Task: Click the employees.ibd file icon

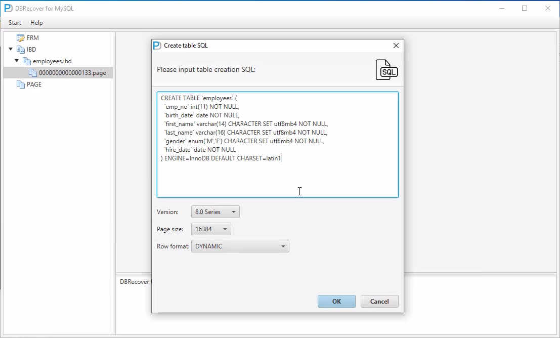Action: click(27, 61)
